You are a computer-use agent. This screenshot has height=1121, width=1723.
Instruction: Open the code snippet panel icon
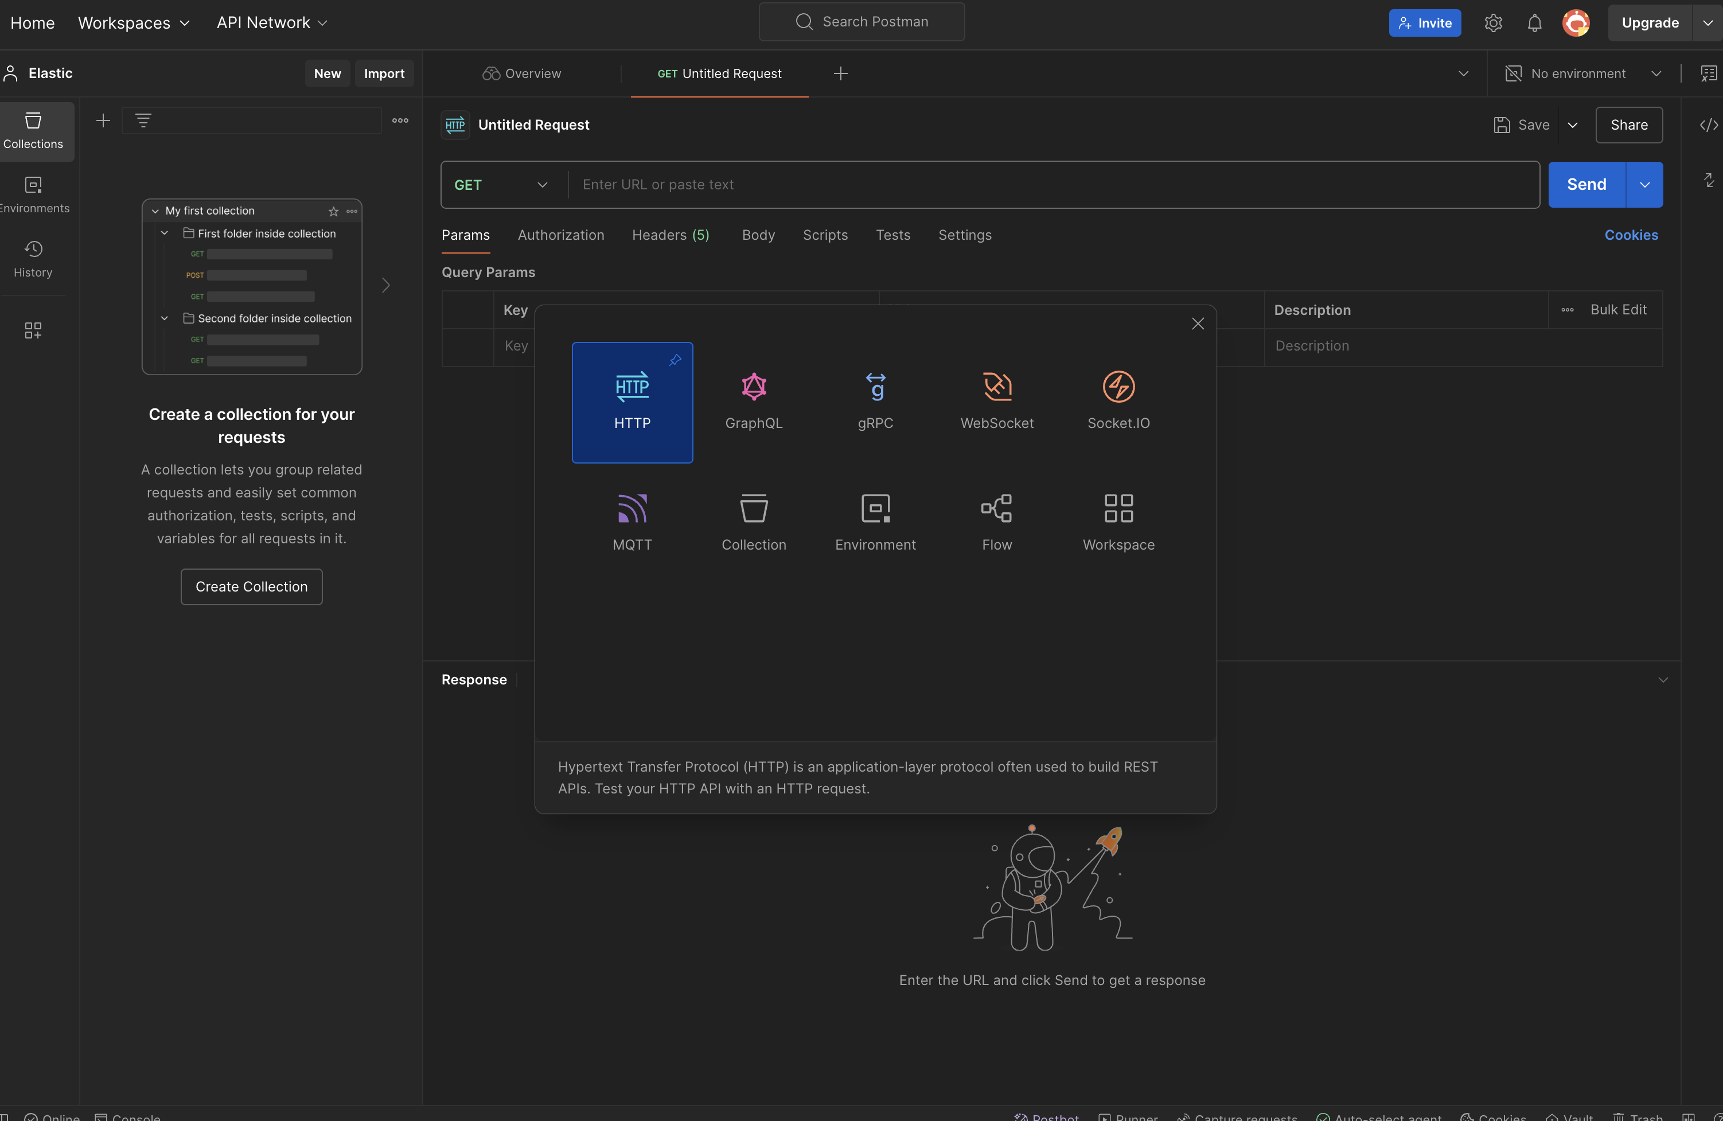click(x=1709, y=125)
